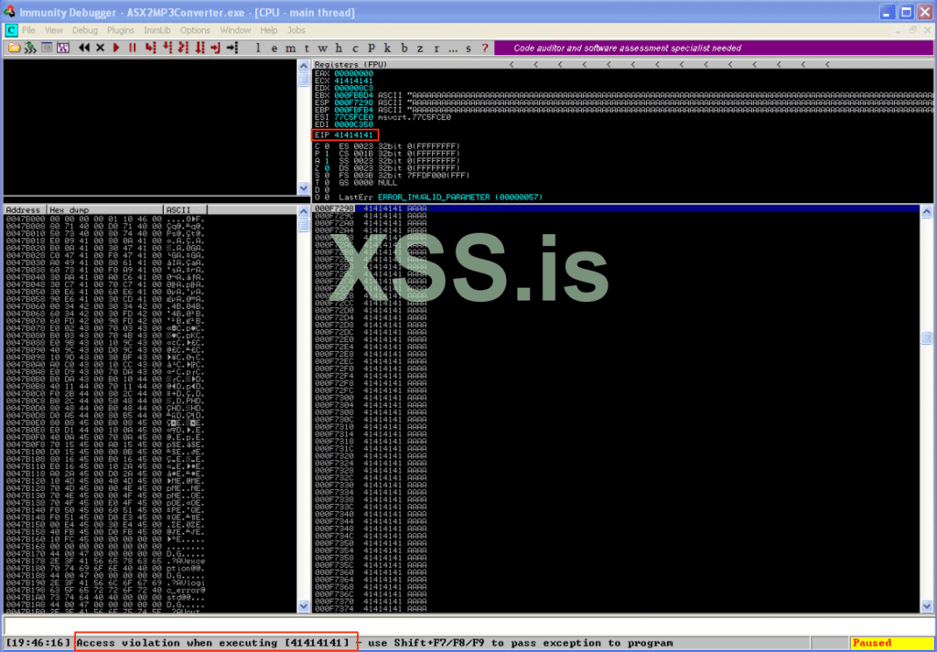
Task: Select ESI 77C5FCE0 msvcrt register line
Action: coord(382,117)
